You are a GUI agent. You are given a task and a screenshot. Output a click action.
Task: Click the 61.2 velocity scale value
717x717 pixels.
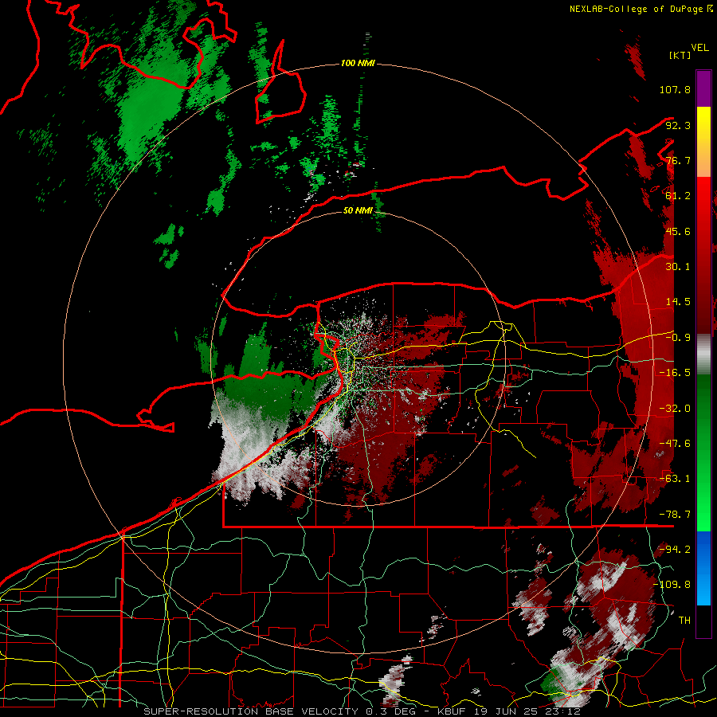[678, 196]
